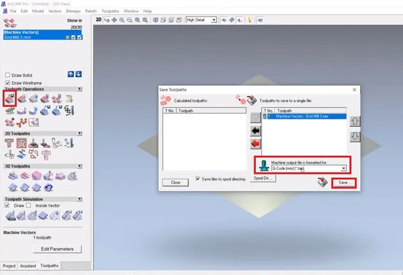Switch to the Project tab
403x275 pixels.
(9, 266)
